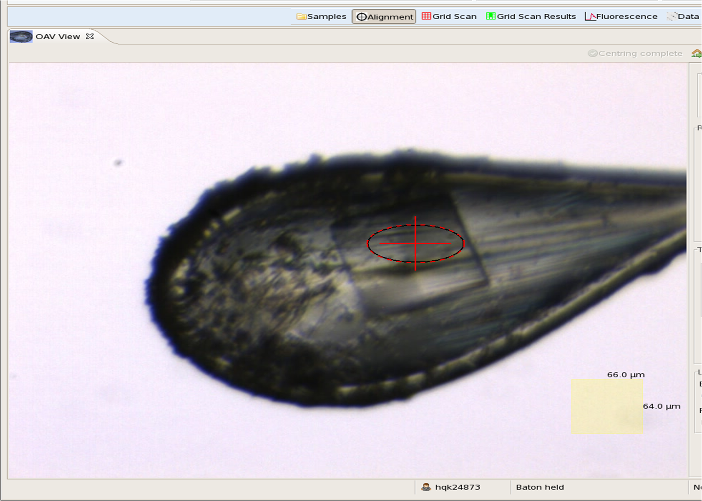Open the Fluorescence perspective

pos(621,16)
